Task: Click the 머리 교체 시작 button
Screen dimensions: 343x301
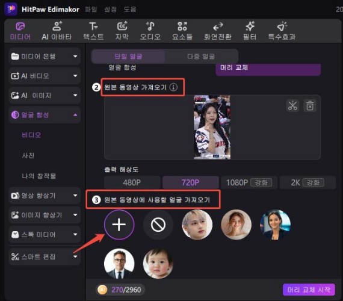Action: pyautogui.click(x=309, y=290)
